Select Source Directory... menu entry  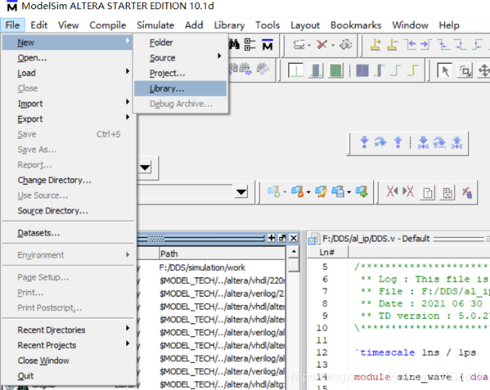[x=67, y=211]
